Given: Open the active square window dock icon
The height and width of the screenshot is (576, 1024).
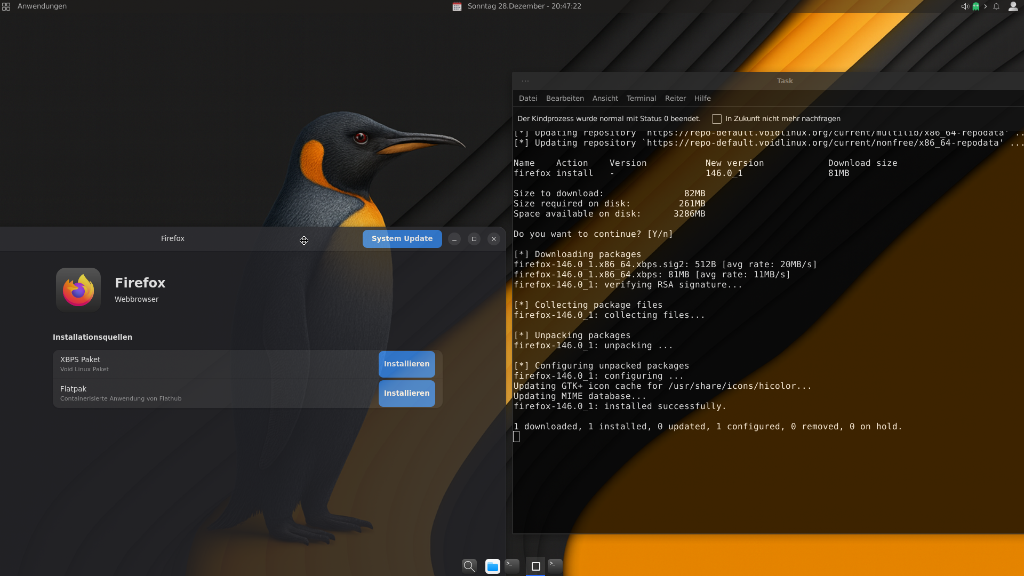Looking at the screenshot, I should tap(535, 566).
